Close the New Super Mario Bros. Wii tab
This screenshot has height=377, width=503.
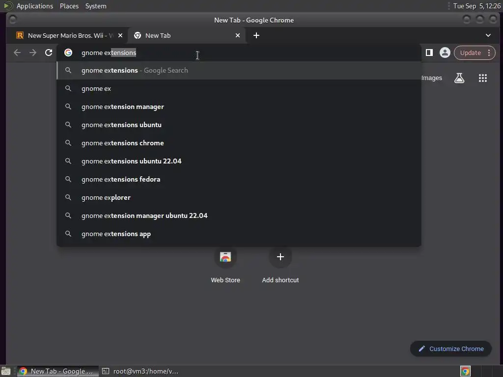pos(120,35)
